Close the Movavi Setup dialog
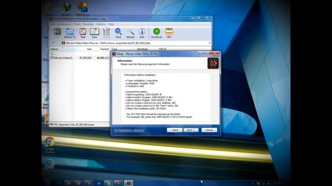 coord(215,53)
